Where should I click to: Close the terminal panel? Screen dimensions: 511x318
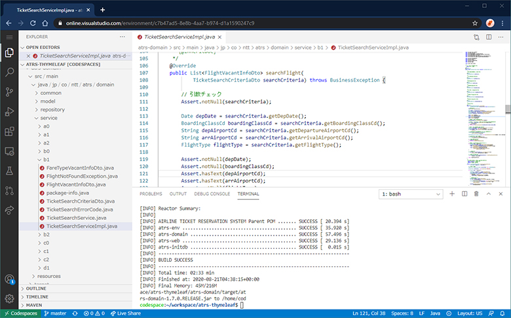501,194
